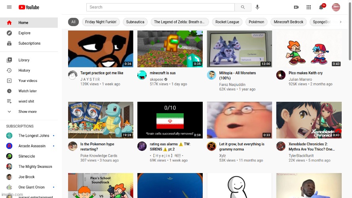Select the Subnautica chip
Viewport: 352px width, 198px height.
pos(135,22)
